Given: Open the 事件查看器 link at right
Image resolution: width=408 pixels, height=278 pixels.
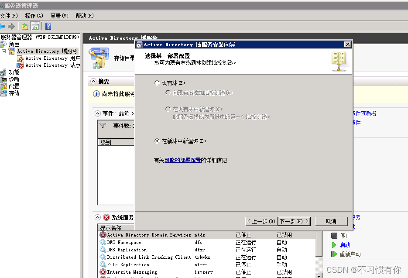Looking at the screenshot, I should (x=365, y=113).
